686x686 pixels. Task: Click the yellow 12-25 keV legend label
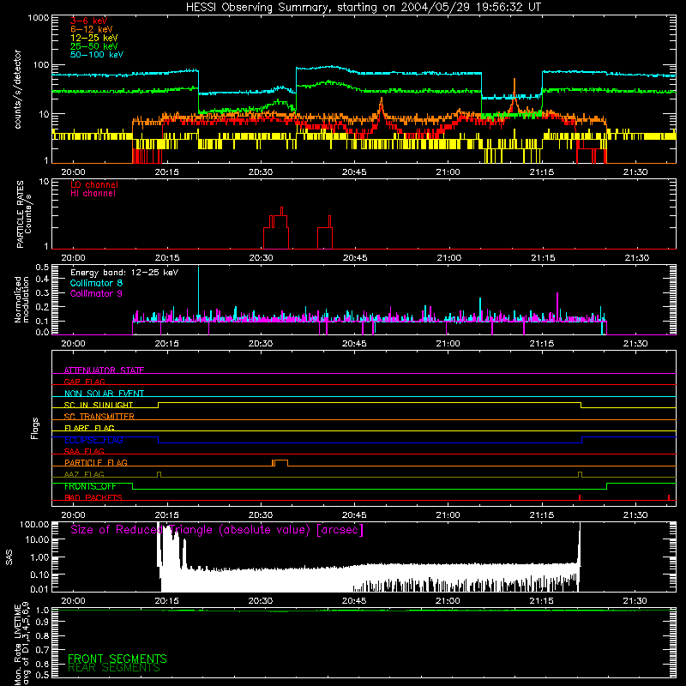tap(93, 38)
